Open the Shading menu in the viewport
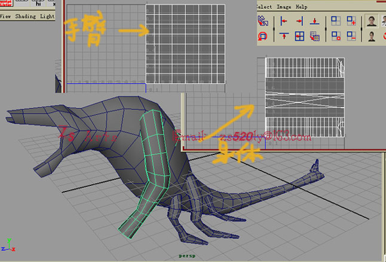 tap(25, 17)
